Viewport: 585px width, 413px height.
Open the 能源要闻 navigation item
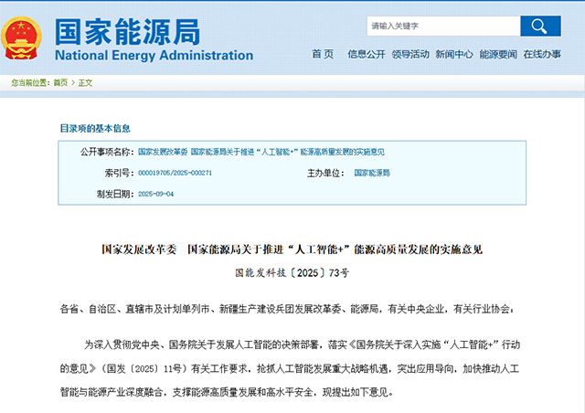(x=498, y=54)
